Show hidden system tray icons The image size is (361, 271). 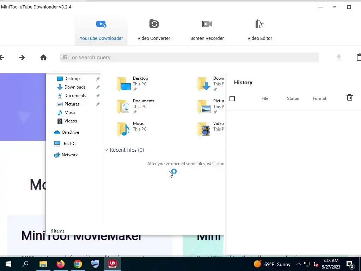pyautogui.click(x=298, y=264)
